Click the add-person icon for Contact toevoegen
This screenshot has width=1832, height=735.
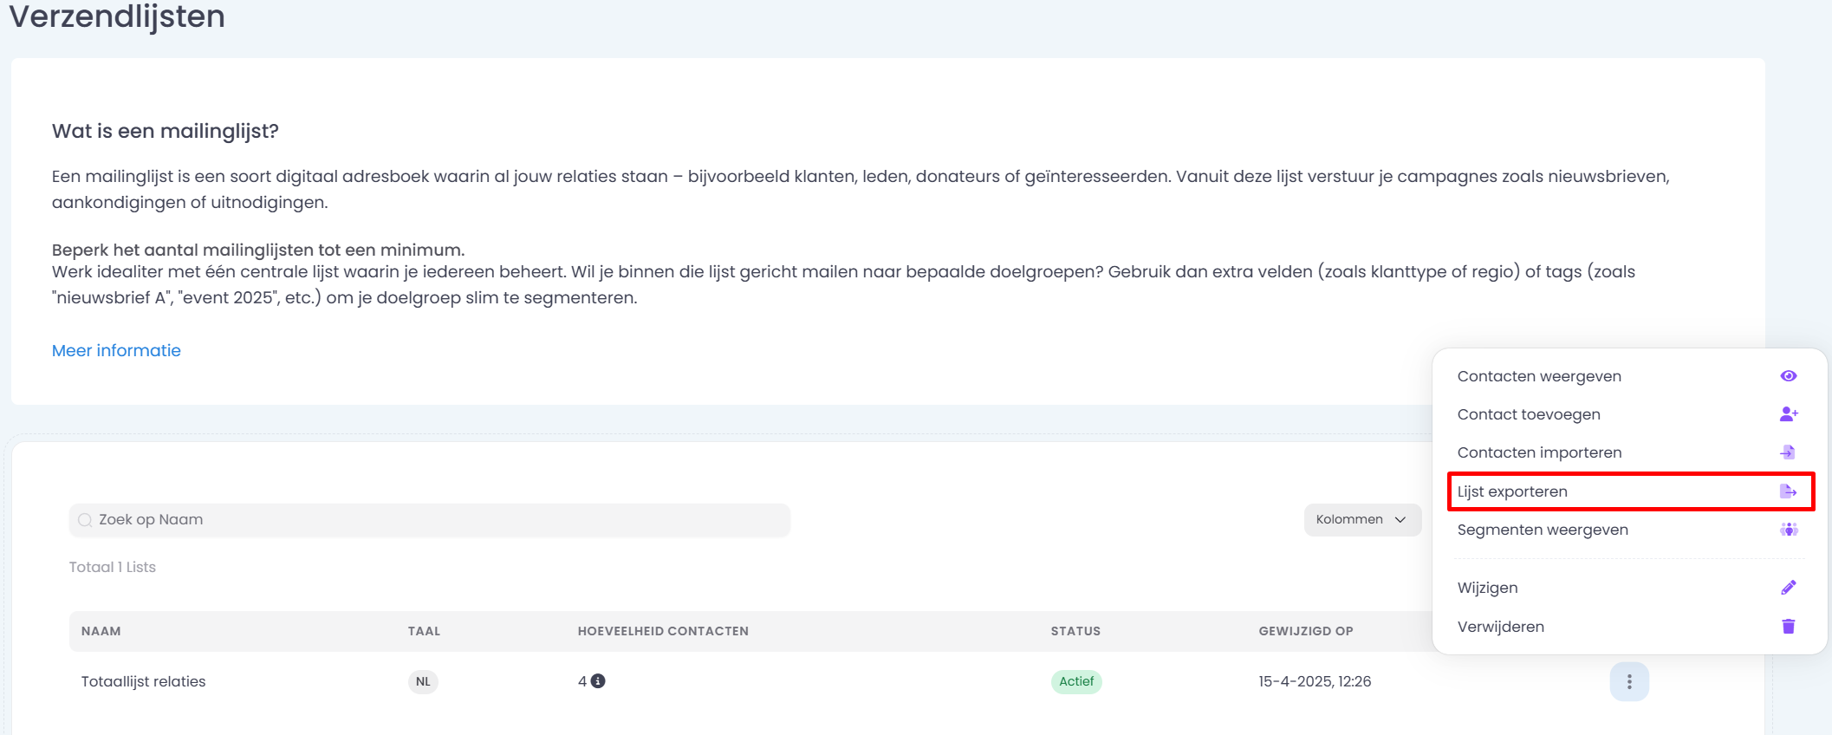click(1788, 414)
